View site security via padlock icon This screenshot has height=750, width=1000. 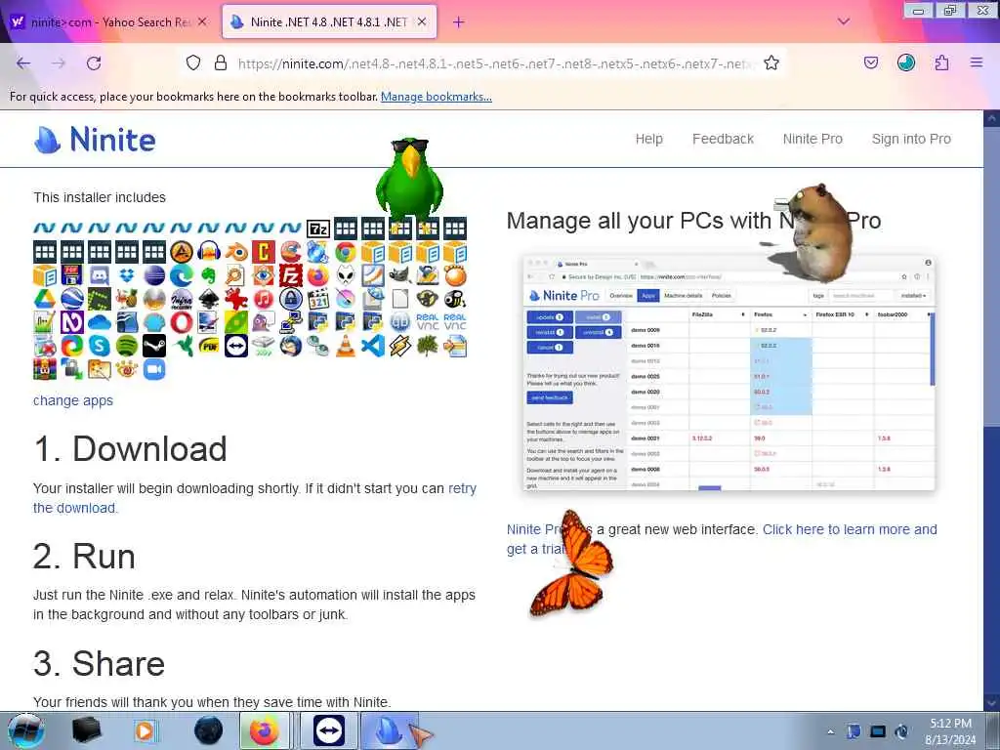click(221, 62)
